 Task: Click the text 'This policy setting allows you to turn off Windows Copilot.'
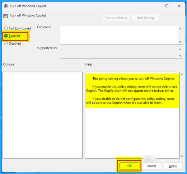click(134, 78)
